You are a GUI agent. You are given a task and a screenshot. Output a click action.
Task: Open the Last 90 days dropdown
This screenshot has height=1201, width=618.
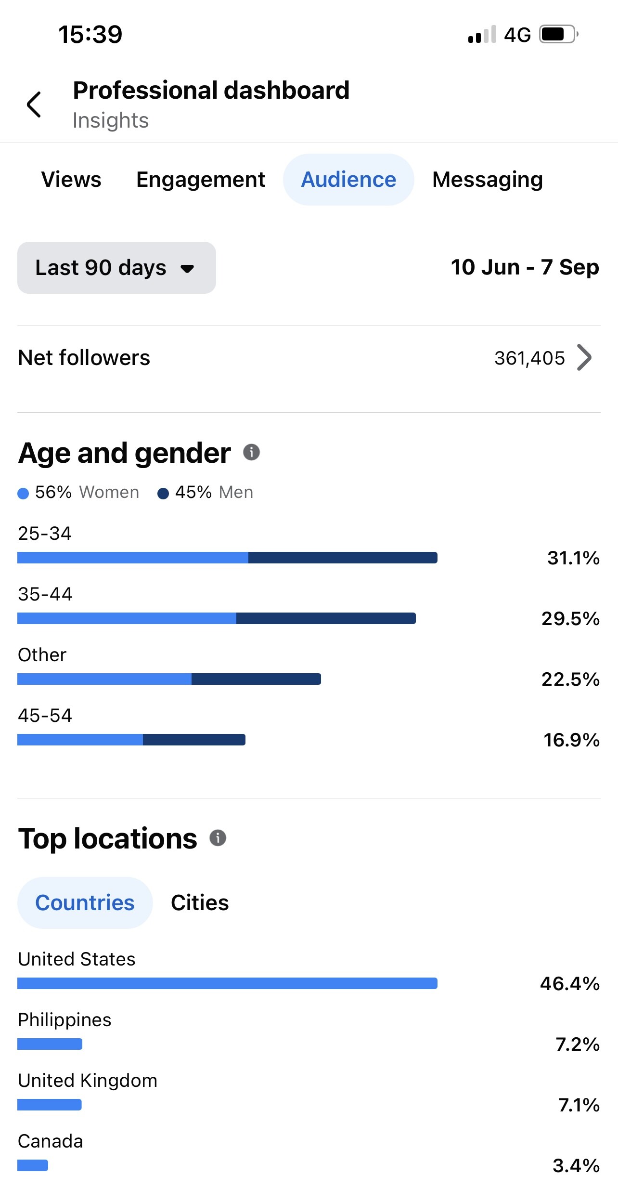tap(116, 268)
